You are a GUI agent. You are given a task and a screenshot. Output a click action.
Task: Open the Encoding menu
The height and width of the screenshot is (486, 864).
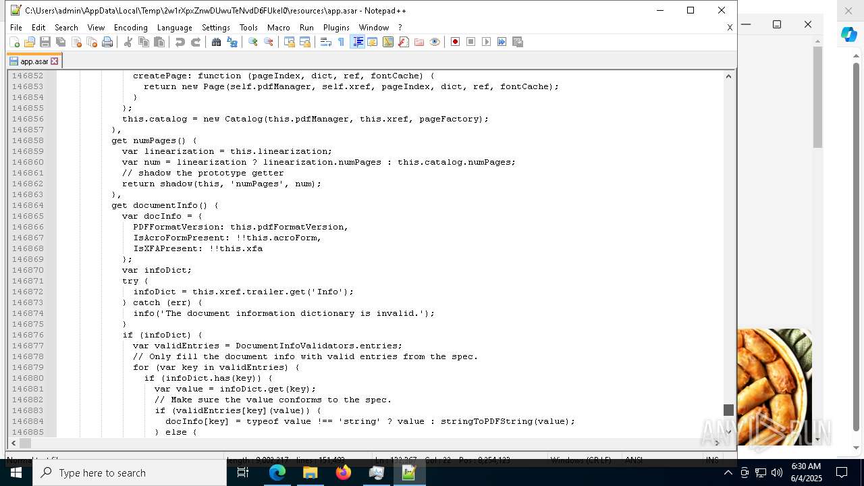pos(130,28)
